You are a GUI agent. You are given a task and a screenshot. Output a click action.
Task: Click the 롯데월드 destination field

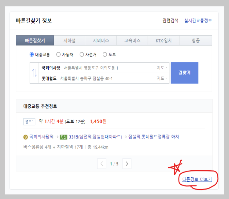[x=104, y=78]
